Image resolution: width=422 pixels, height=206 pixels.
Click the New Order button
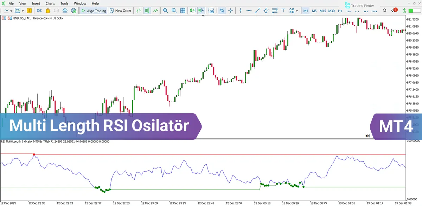point(120,11)
